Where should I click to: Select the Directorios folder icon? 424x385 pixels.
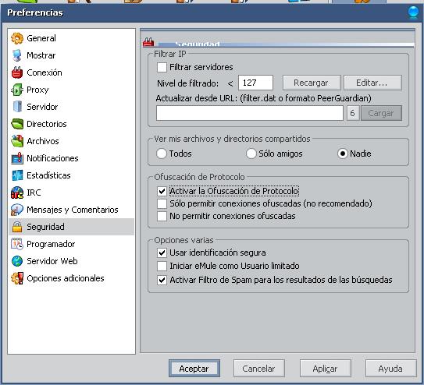17,124
